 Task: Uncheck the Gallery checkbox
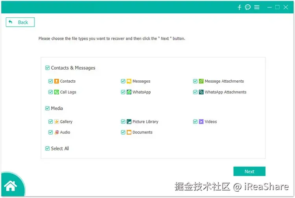[x=50, y=122]
